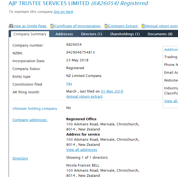This screenshot has height=177, width=178.
Task: Open the 'Company addresses:' label link
Action: pos(30,120)
